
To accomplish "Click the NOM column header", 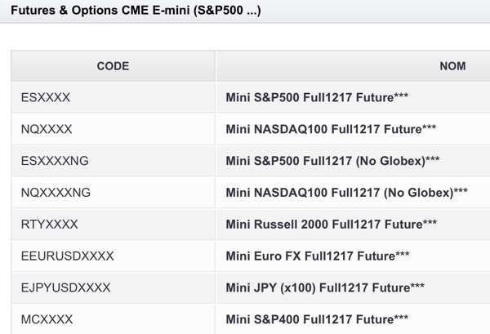I will 452,65.
